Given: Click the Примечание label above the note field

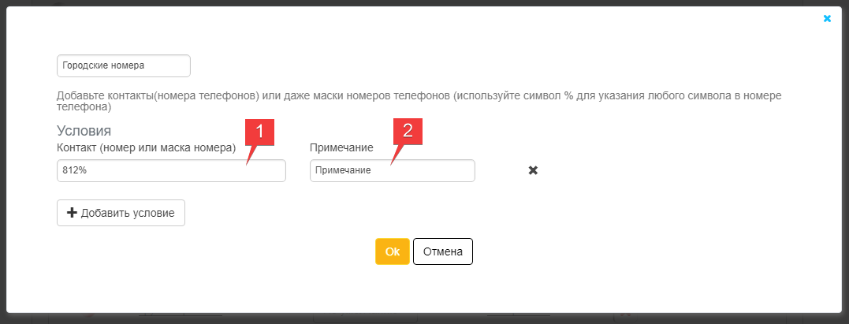Looking at the screenshot, I should click(x=341, y=147).
